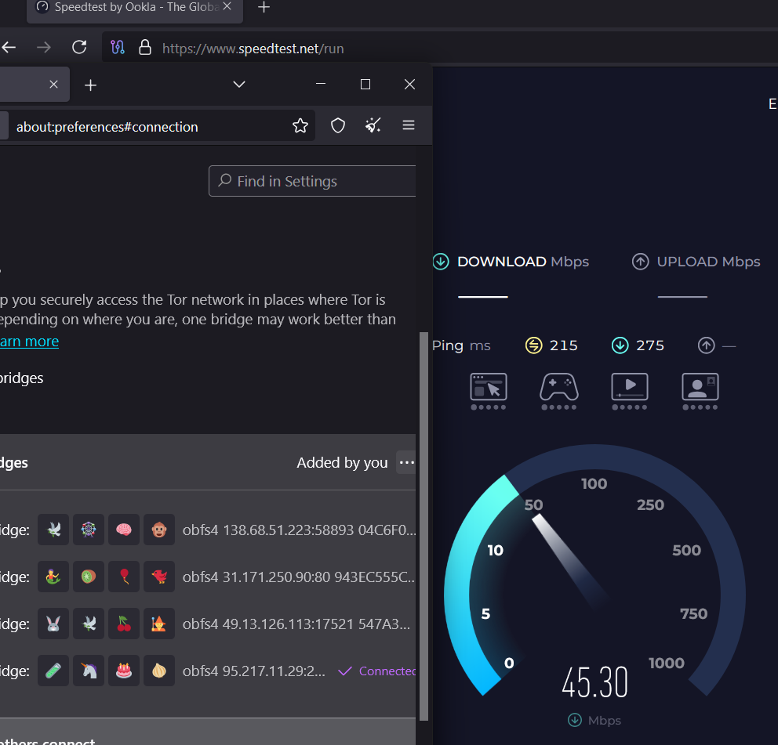Click the kiwi emoji of 31.171.250.90 bridge
The height and width of the screenshot is (745, 778).
pyautogui.click(x=89, y=577)
